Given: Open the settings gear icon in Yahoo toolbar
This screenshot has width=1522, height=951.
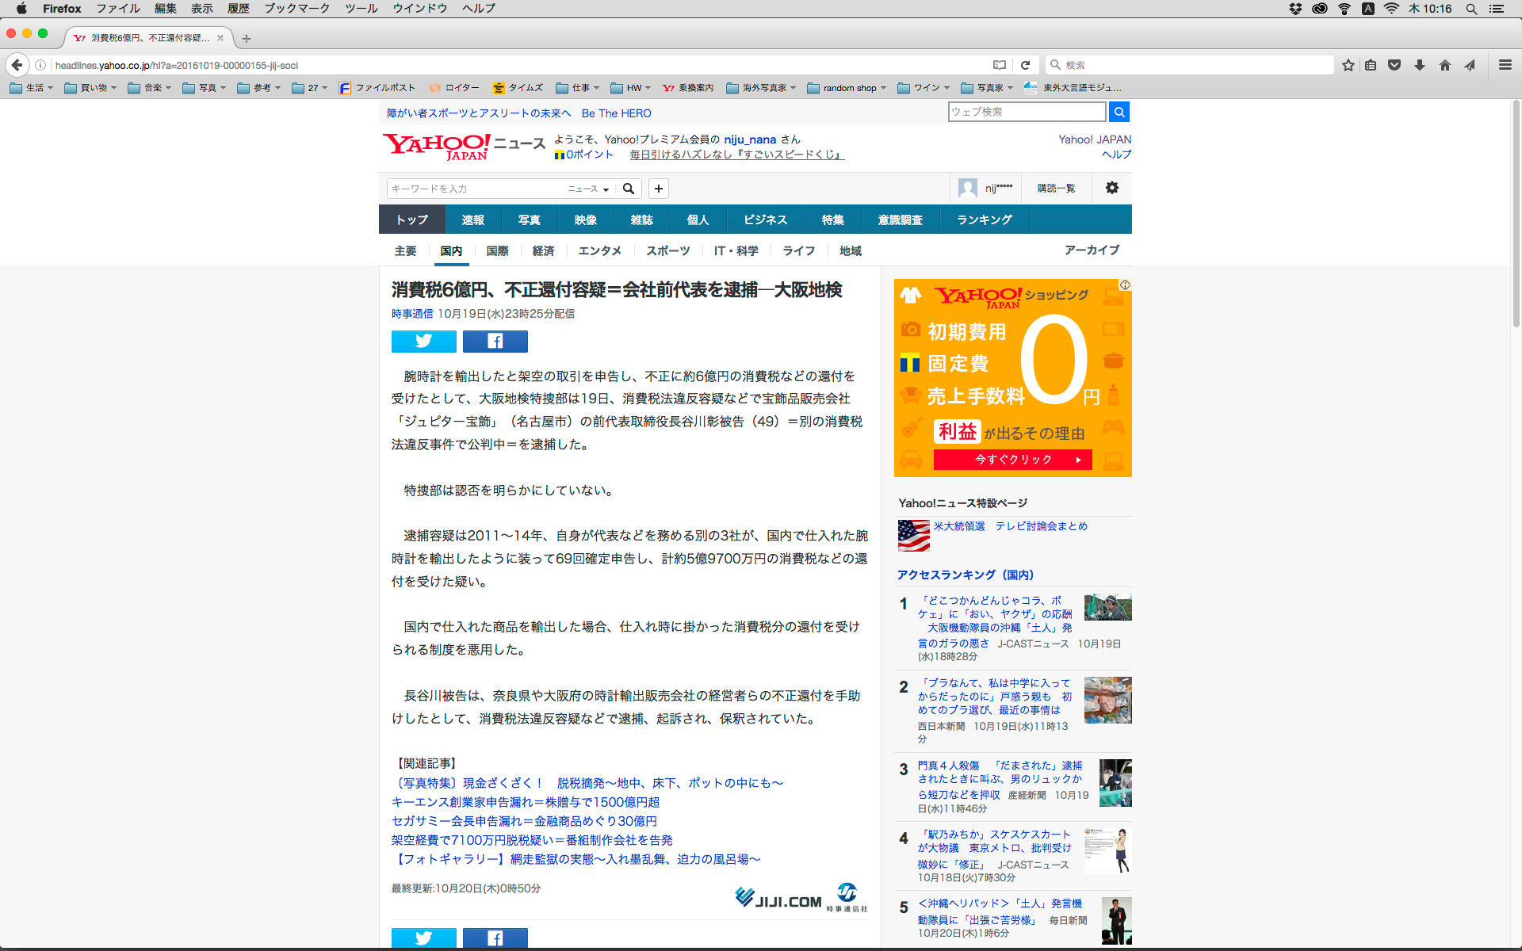Looking at the screenshot, I should click(x=1111, y=188).
